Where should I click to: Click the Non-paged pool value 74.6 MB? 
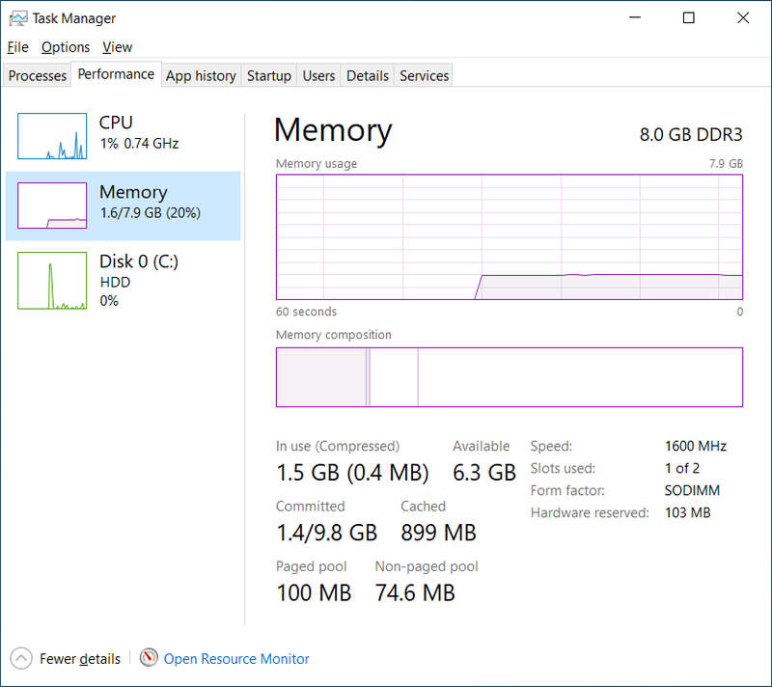pyautogui.click(x=415, y=592)
